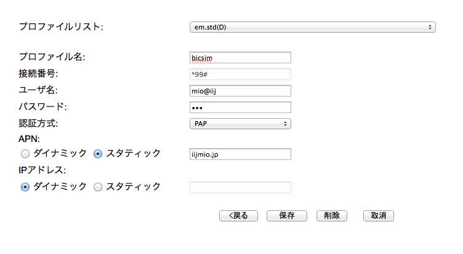Screen dimensions: 463x254
Task: Click the IPアドレス ダイナミック label text
Action: [60, 186]
